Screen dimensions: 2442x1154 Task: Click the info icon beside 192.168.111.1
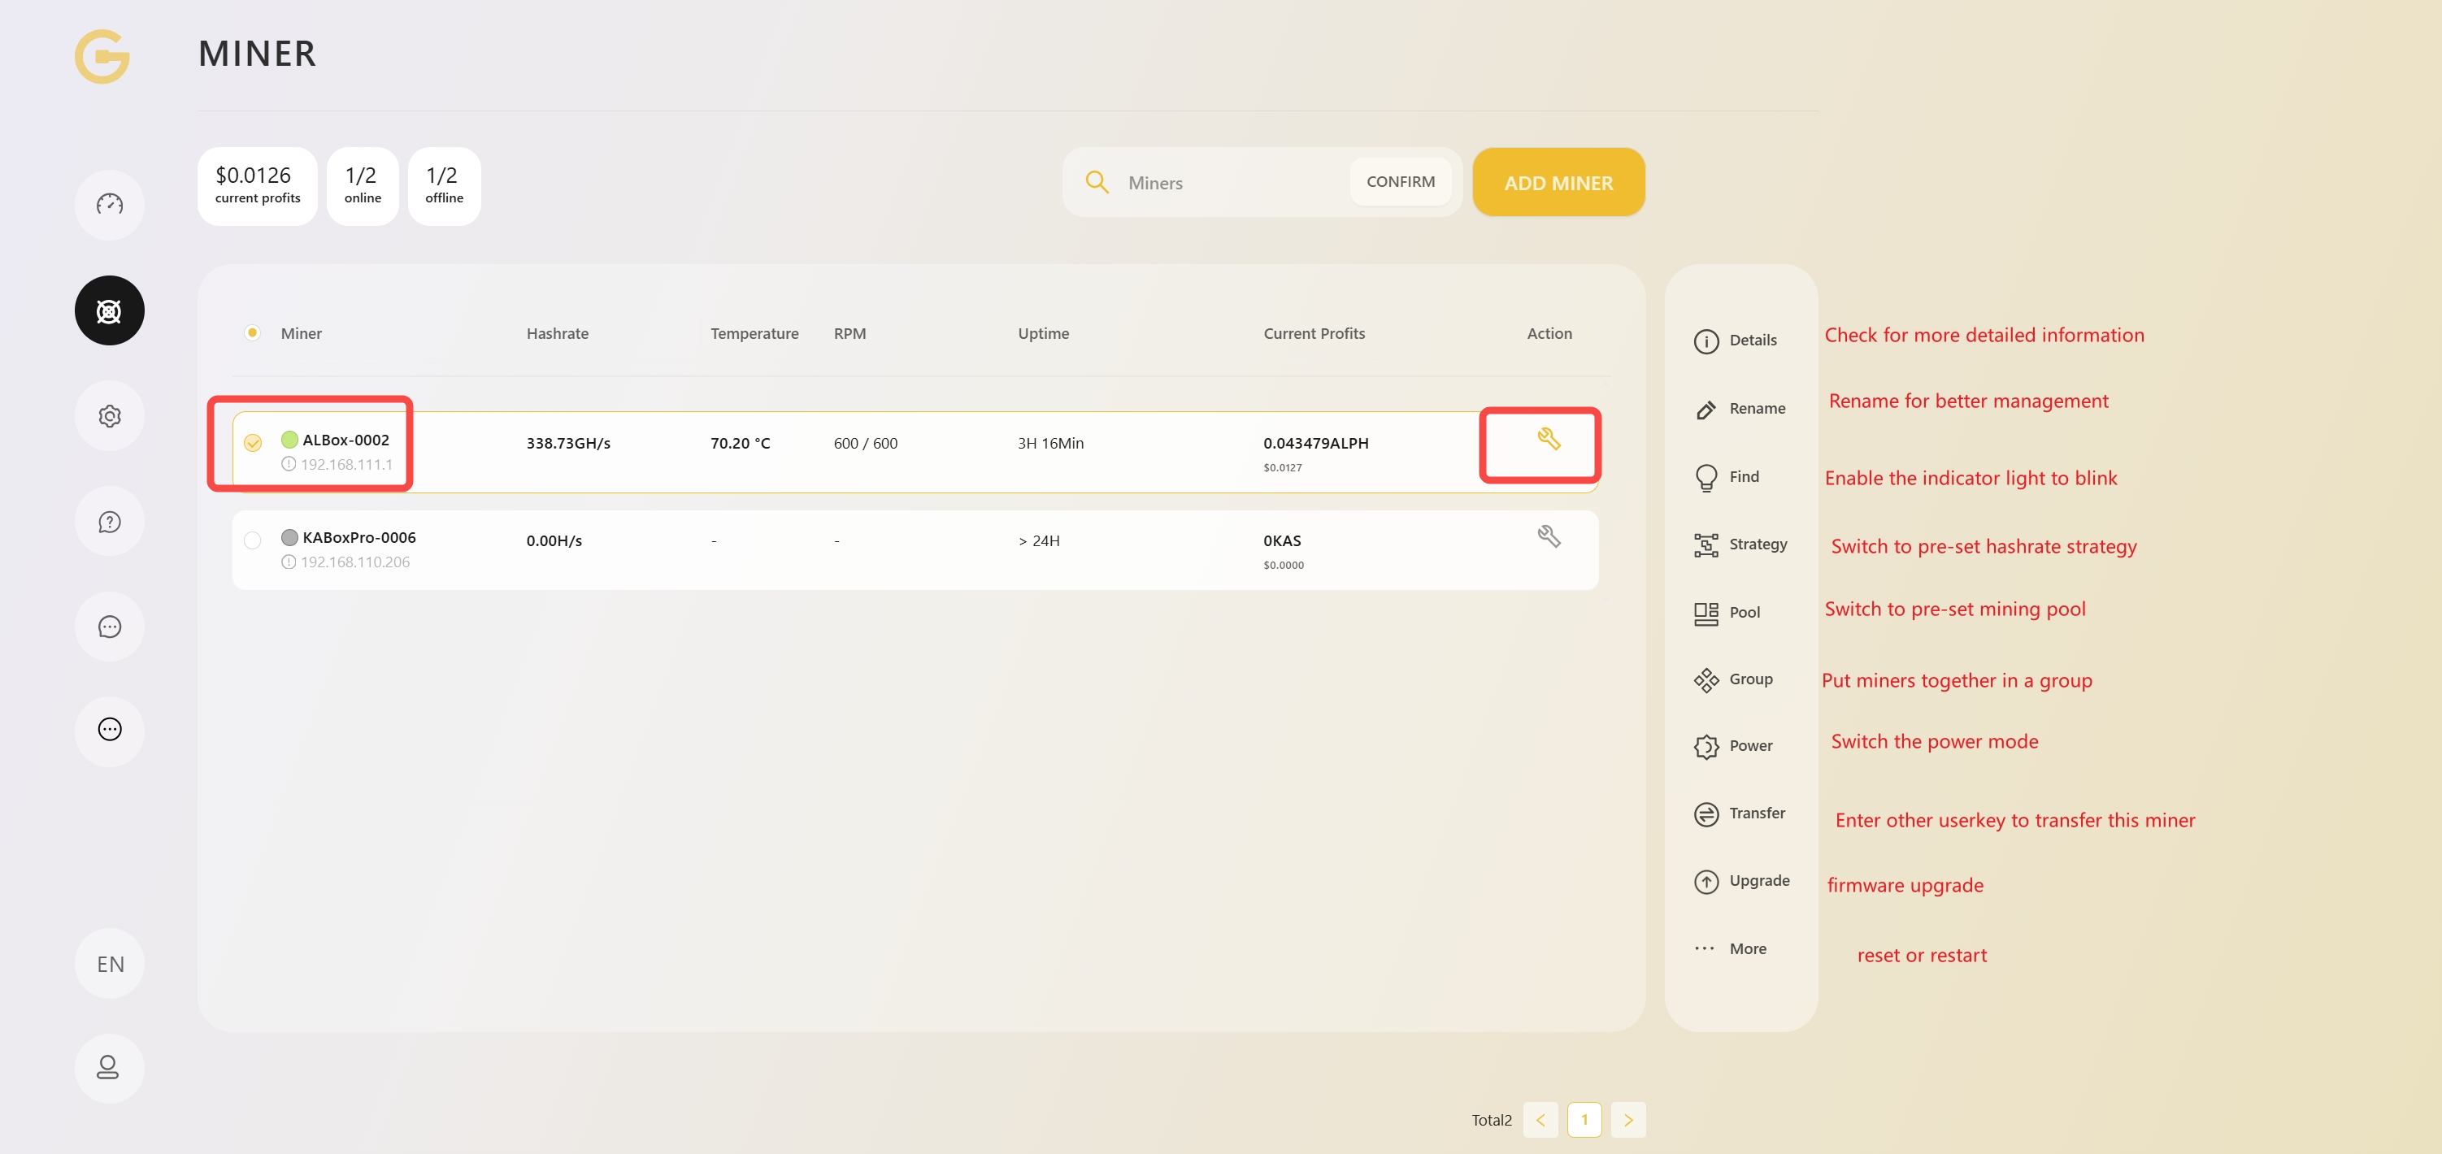coord(289,464)
